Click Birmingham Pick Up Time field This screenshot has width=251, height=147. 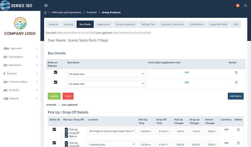(146, 131)
